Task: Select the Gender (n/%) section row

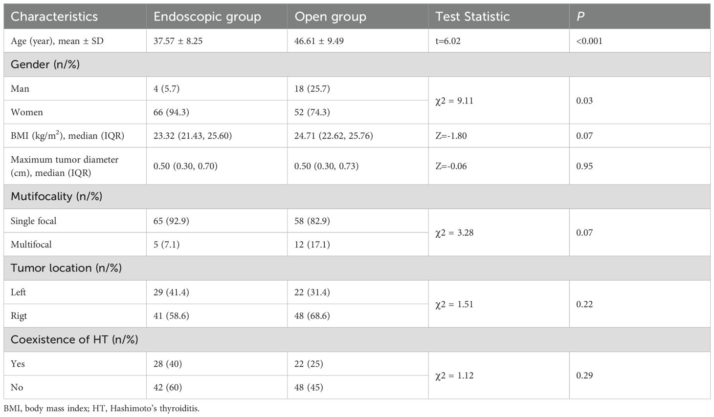Action: (357, 64)
